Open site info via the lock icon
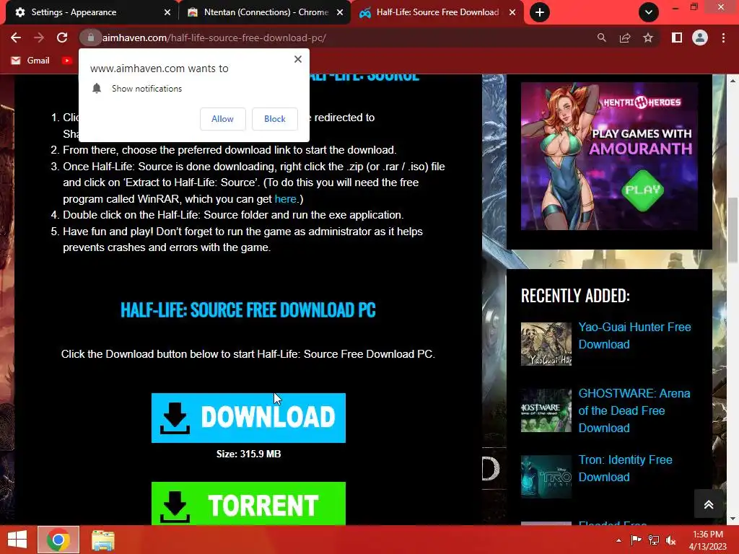The width and height of the screenshot is (739, 554). click(x=90, y=38)
